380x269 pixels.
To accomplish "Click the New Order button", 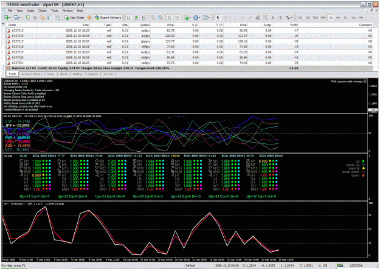I will tap(74, 18).
